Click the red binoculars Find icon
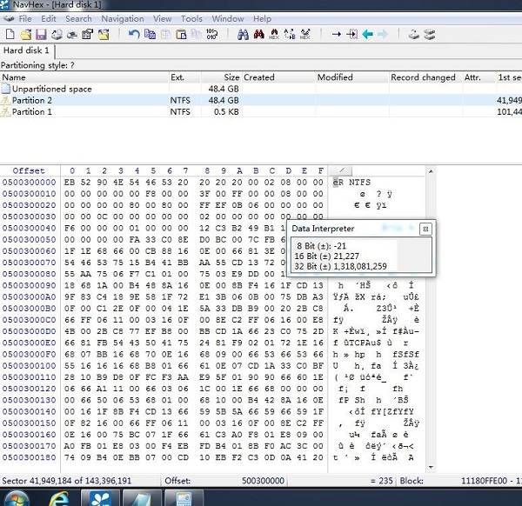 [x=258, y=34]
